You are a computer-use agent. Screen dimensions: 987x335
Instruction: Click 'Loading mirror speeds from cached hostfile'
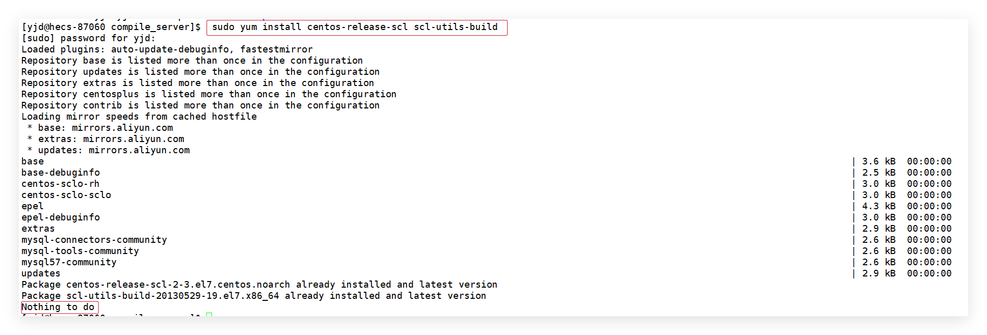tap(139, 117)
